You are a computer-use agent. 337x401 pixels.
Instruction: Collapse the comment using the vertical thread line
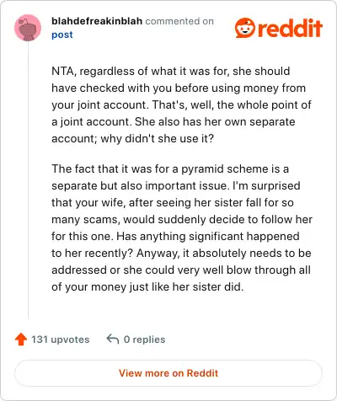(x=28, y=179)
